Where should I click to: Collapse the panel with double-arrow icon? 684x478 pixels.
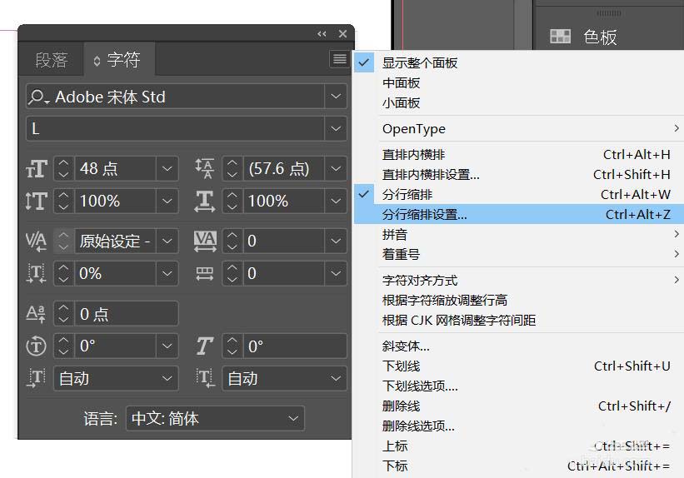[322, 34]
